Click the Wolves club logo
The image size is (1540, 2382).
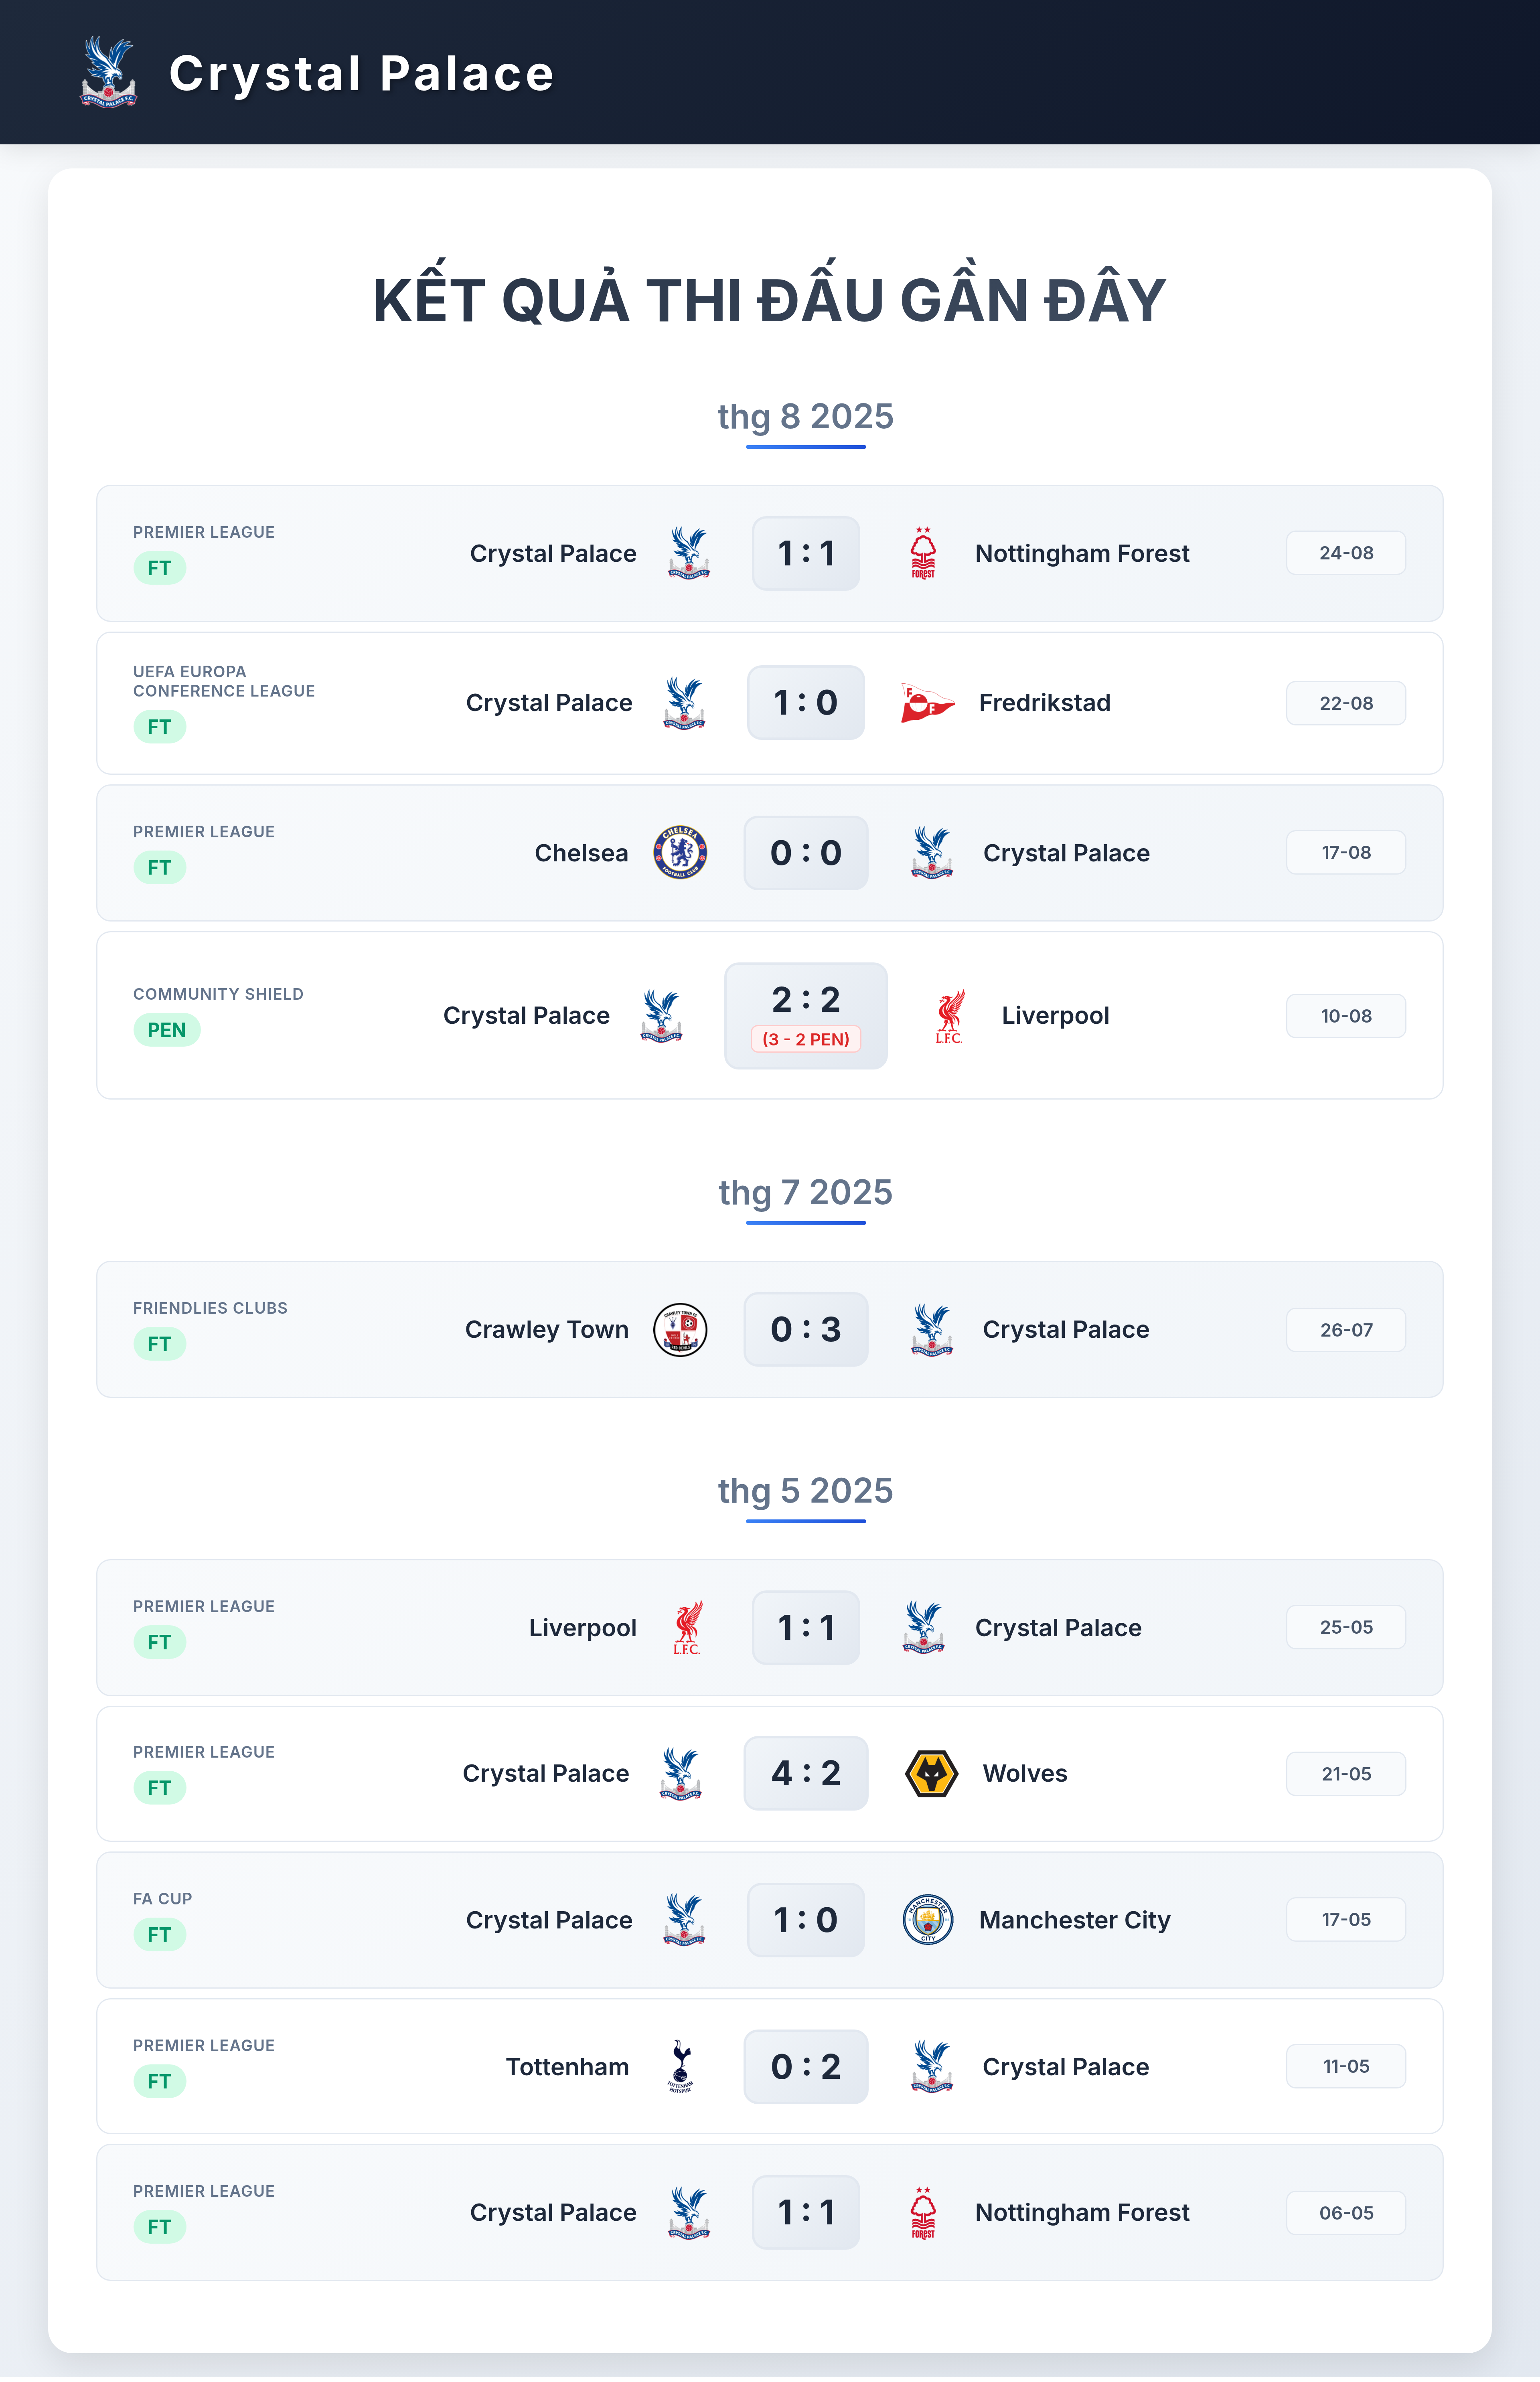[x=931, y=1774]
